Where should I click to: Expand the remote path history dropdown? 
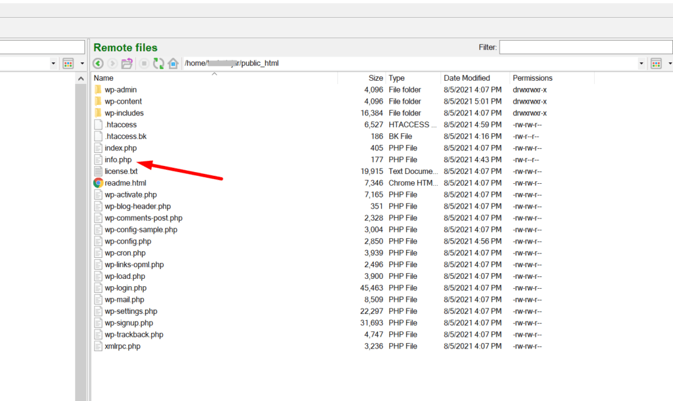(x=641, y=64)
